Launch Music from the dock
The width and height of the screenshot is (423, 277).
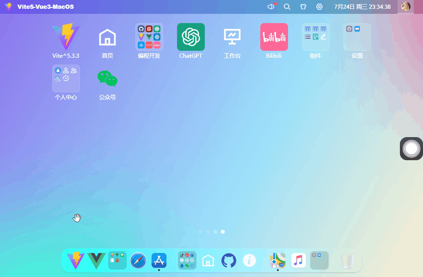299,260
